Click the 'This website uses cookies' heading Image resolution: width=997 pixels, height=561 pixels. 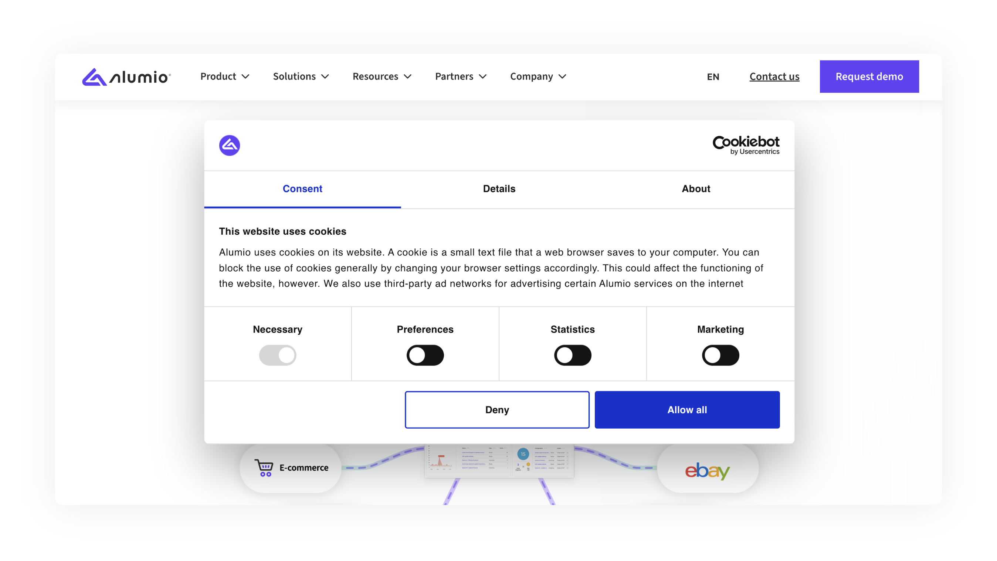(x=282, y=231)
